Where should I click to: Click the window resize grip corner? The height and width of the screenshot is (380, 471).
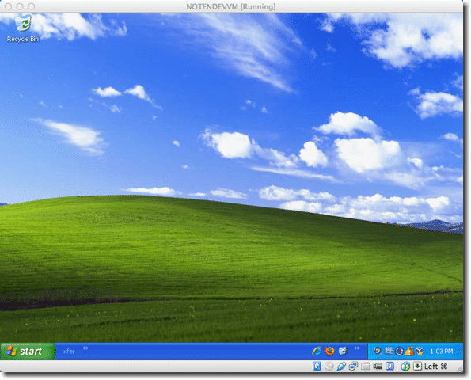coord(460,368)
